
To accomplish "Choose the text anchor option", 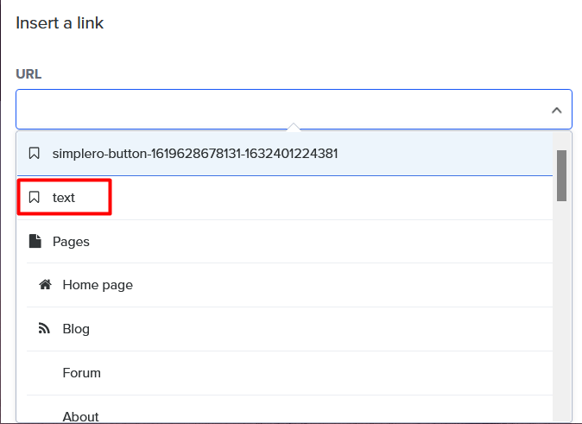I will tap(285, 198).
